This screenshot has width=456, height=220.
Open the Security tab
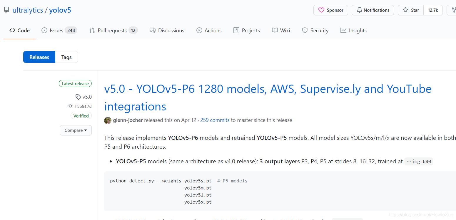tap(315, 30)
